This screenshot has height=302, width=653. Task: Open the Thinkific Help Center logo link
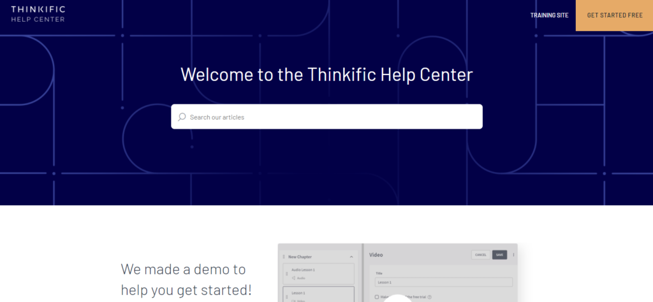[x=38, y=14]
